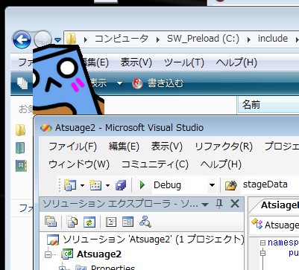Click the Find in Files icon beside stageData
The height and width of the screenshot is (270, 299).
[x=230, y=185]
